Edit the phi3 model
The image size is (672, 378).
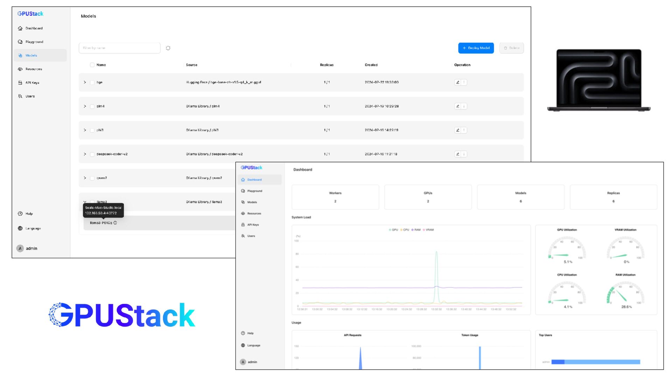tap(457, 130)
